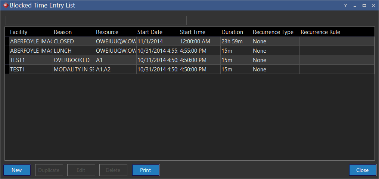Click the Start Time column header
The height and width of the screenshot is (179, 379).
coord(192,32)
